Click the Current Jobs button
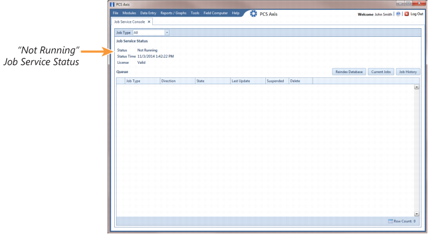This screenshot has height=234, width=428. tap(381, 72)
